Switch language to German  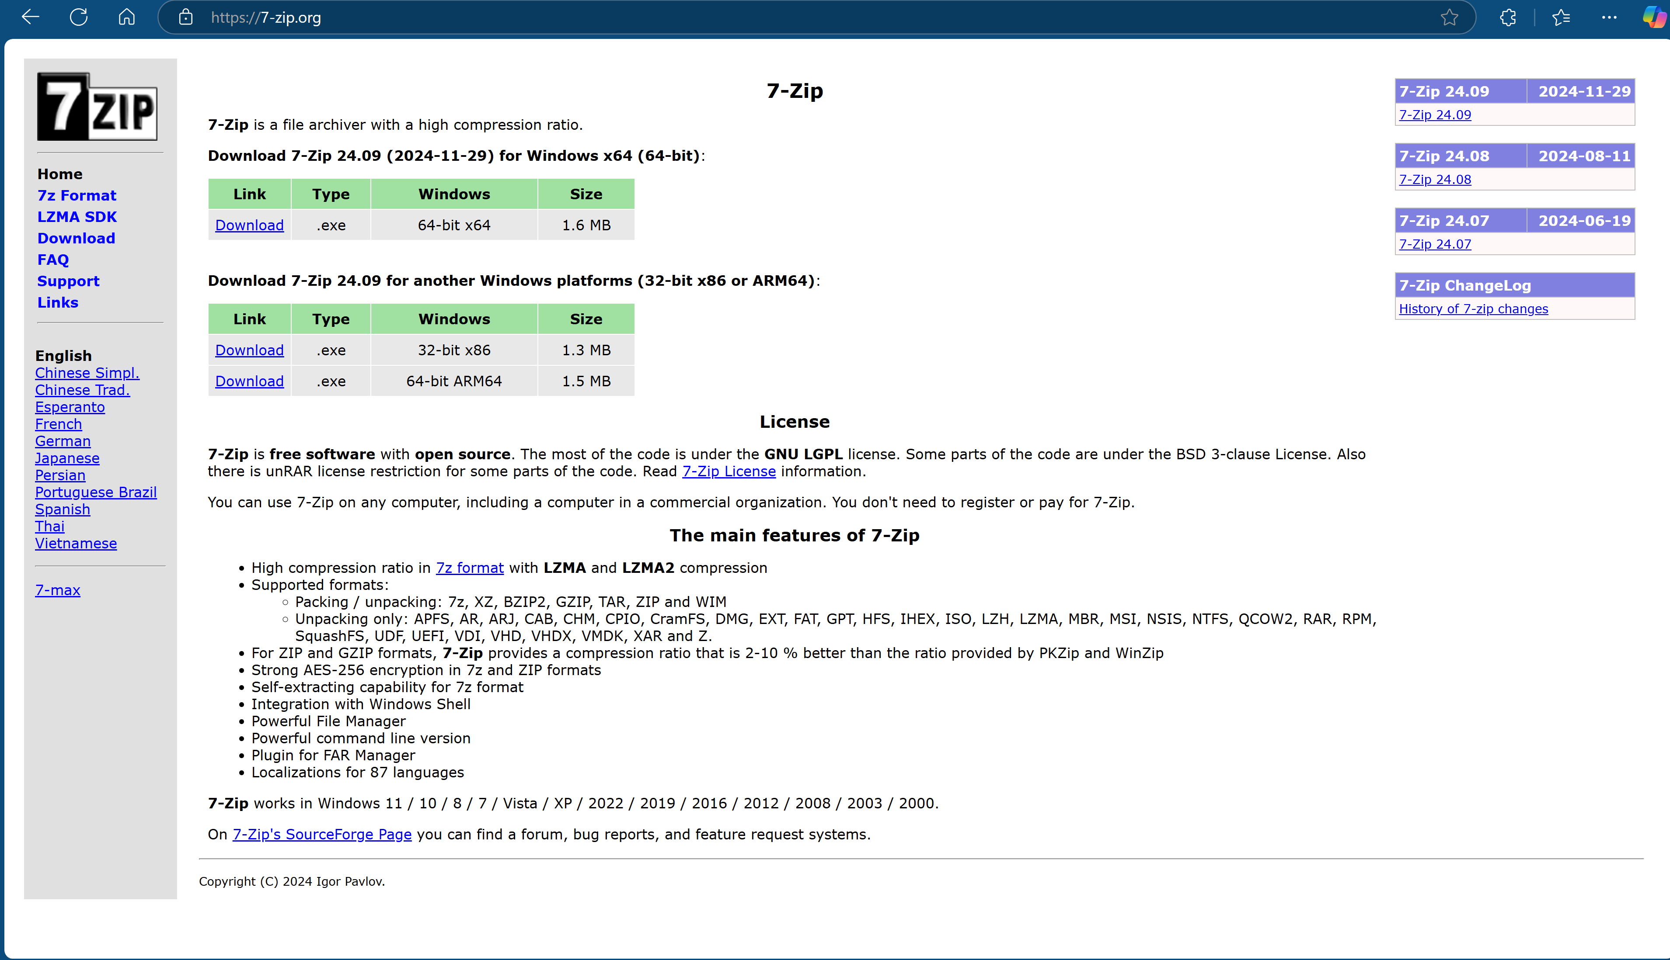(x=63, y=441)
